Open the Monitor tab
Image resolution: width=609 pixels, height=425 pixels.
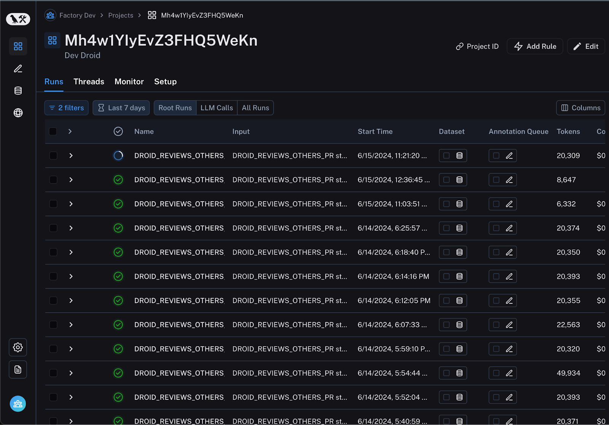[129, 81]
